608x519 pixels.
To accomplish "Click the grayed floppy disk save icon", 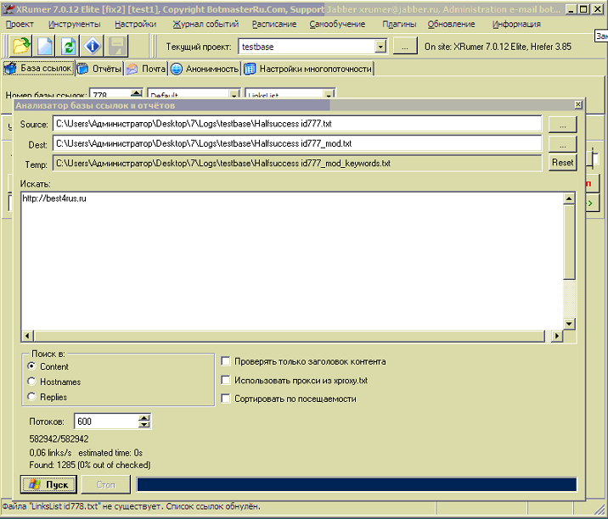I will coord(117,46).
